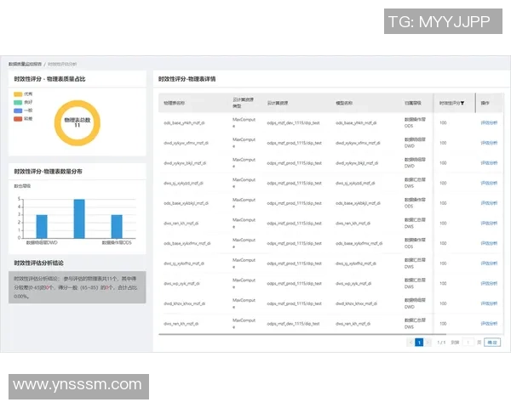The height and width of the screenshot is (408, 511).
Task: Open 评估分析 for dwd_xykyw_xfmx_mzf_di row
Action: pos(490,142)
